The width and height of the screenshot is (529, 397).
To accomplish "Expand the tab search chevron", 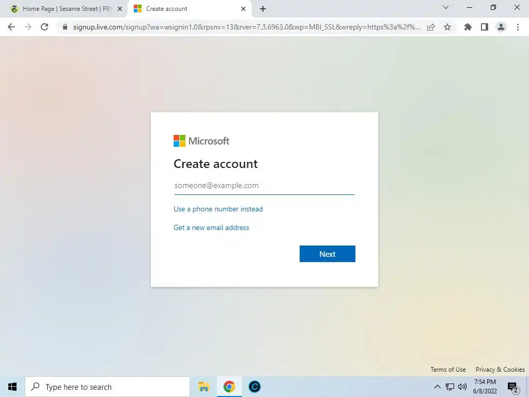I will [x=446, y=7].
